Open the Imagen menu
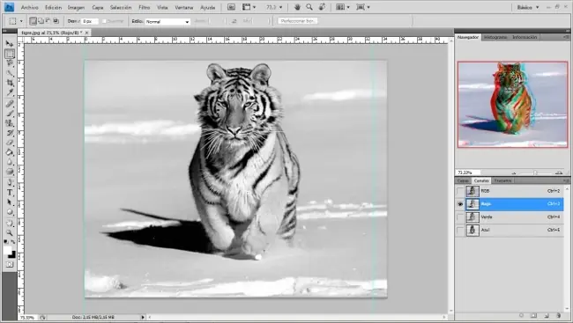573x323 pixels. [76, 7]
